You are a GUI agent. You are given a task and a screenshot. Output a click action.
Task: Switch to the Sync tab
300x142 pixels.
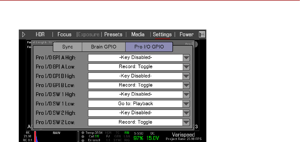tap(68, 47)
